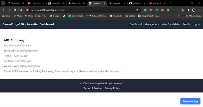Click the CareerForge360 - Recruiter Dashboard title
Image resolution: width=203 pixels, height=107 pixels.
(28, 24)
